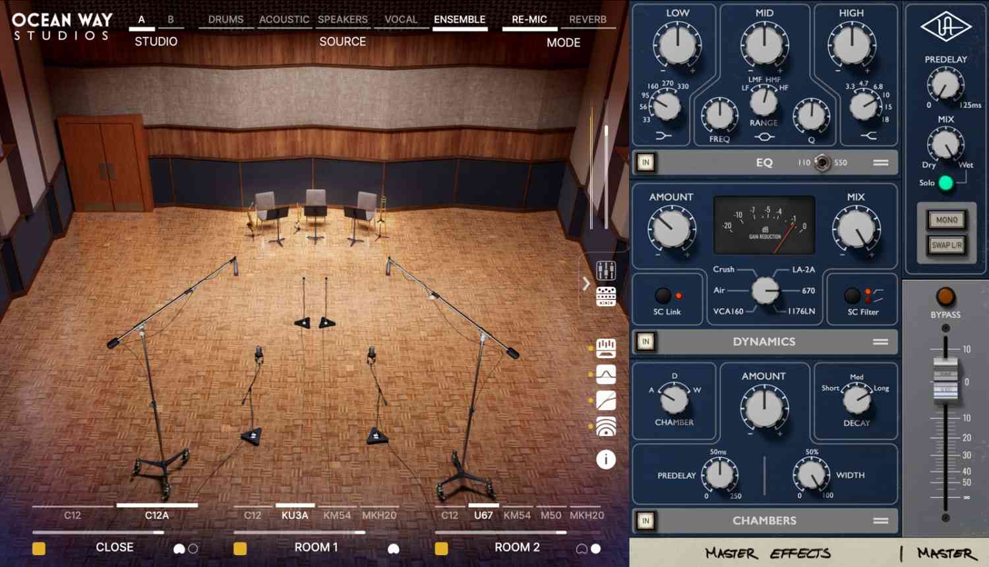
Task: Open the routing patchbay panel icon
Action: 605,298
